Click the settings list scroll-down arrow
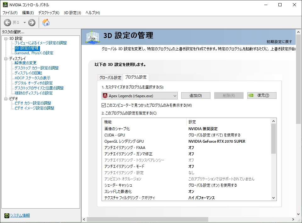This screenshot has width=302, height=223. click(x=273, y=198)
